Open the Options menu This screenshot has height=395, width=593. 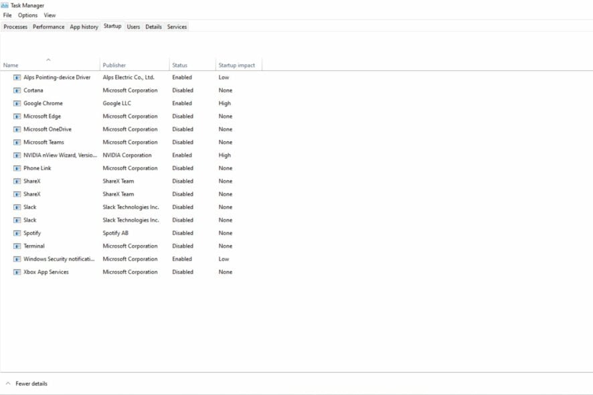27,15
